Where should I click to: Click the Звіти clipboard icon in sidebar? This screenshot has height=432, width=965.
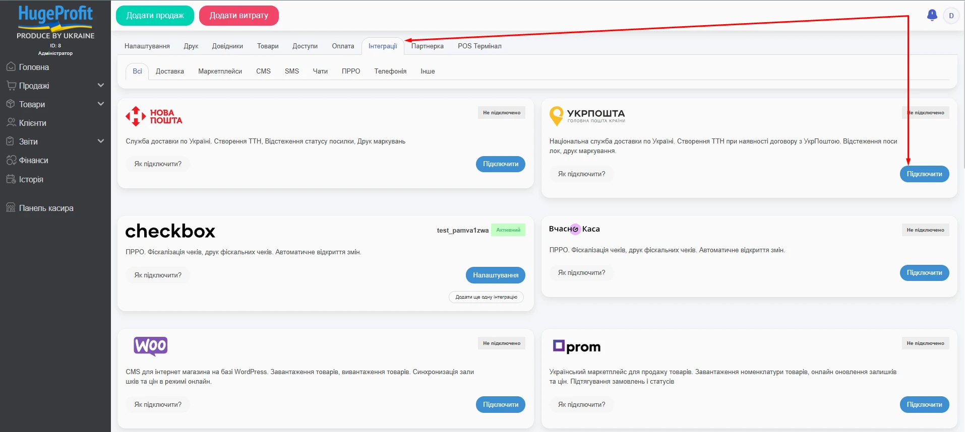(x=11, y=141)
